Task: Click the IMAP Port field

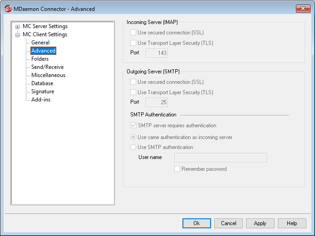Action: [x=157, y=53]
